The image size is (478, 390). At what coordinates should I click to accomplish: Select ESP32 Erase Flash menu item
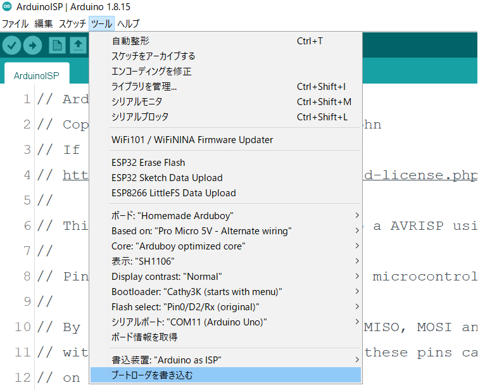[x=148, y=163]
